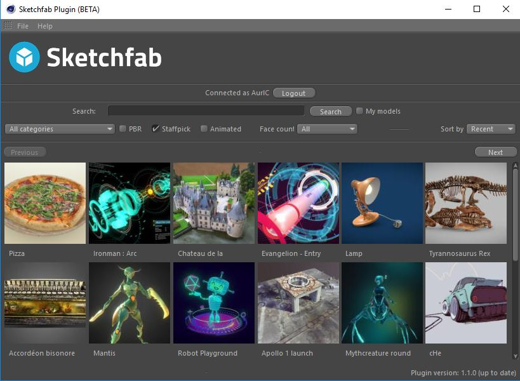Go to the Next results page
Image resolution: width=520 pixels, height=381 pixels.
pyautogui.click(x=495, y=152)
